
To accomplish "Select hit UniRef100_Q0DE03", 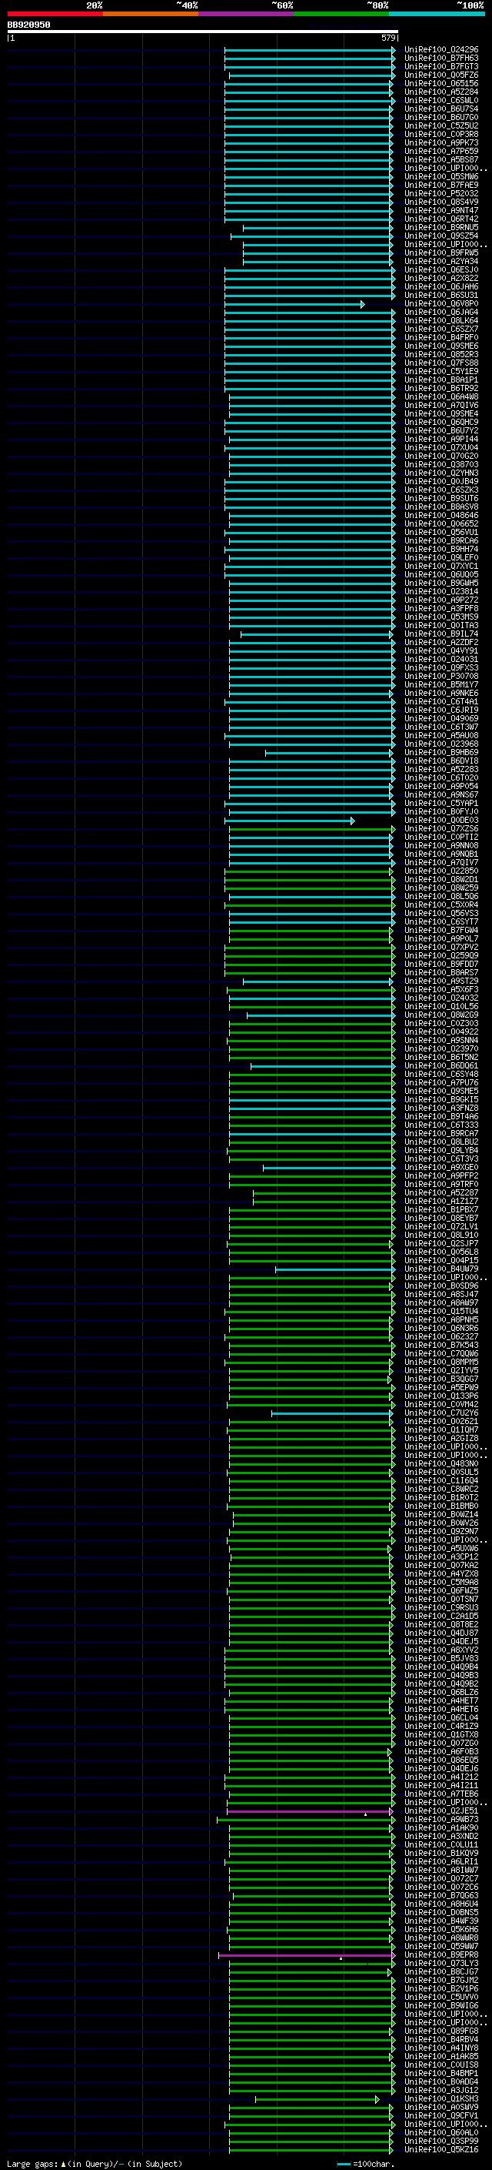I will 440,820.
